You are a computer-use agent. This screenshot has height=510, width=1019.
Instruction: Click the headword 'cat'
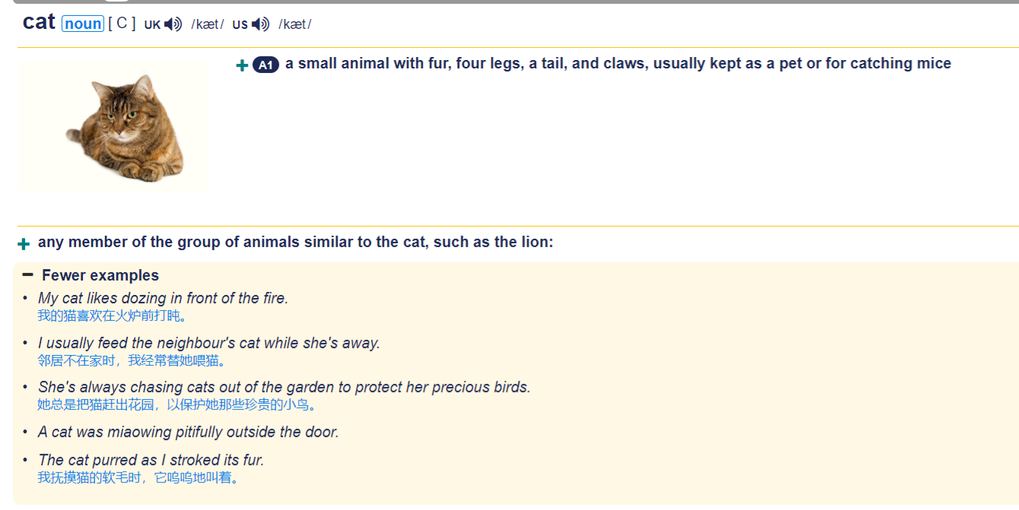click(x=39, y=22)
